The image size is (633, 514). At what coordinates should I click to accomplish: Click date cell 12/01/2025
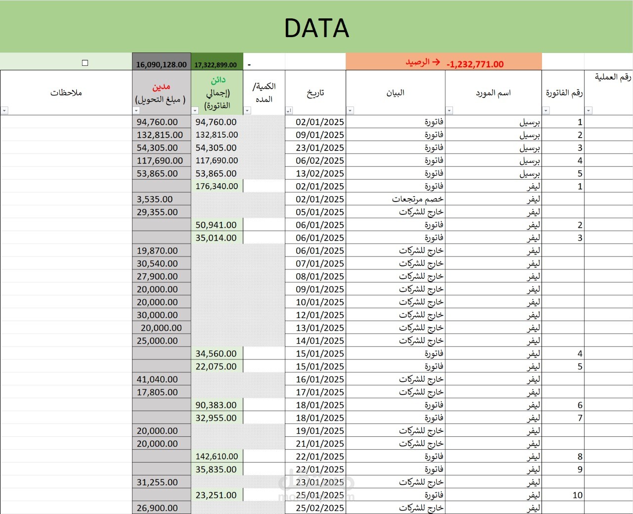(316, 315)
